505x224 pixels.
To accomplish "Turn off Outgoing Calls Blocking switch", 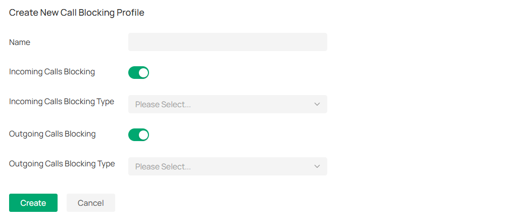I will pos(138,135).
